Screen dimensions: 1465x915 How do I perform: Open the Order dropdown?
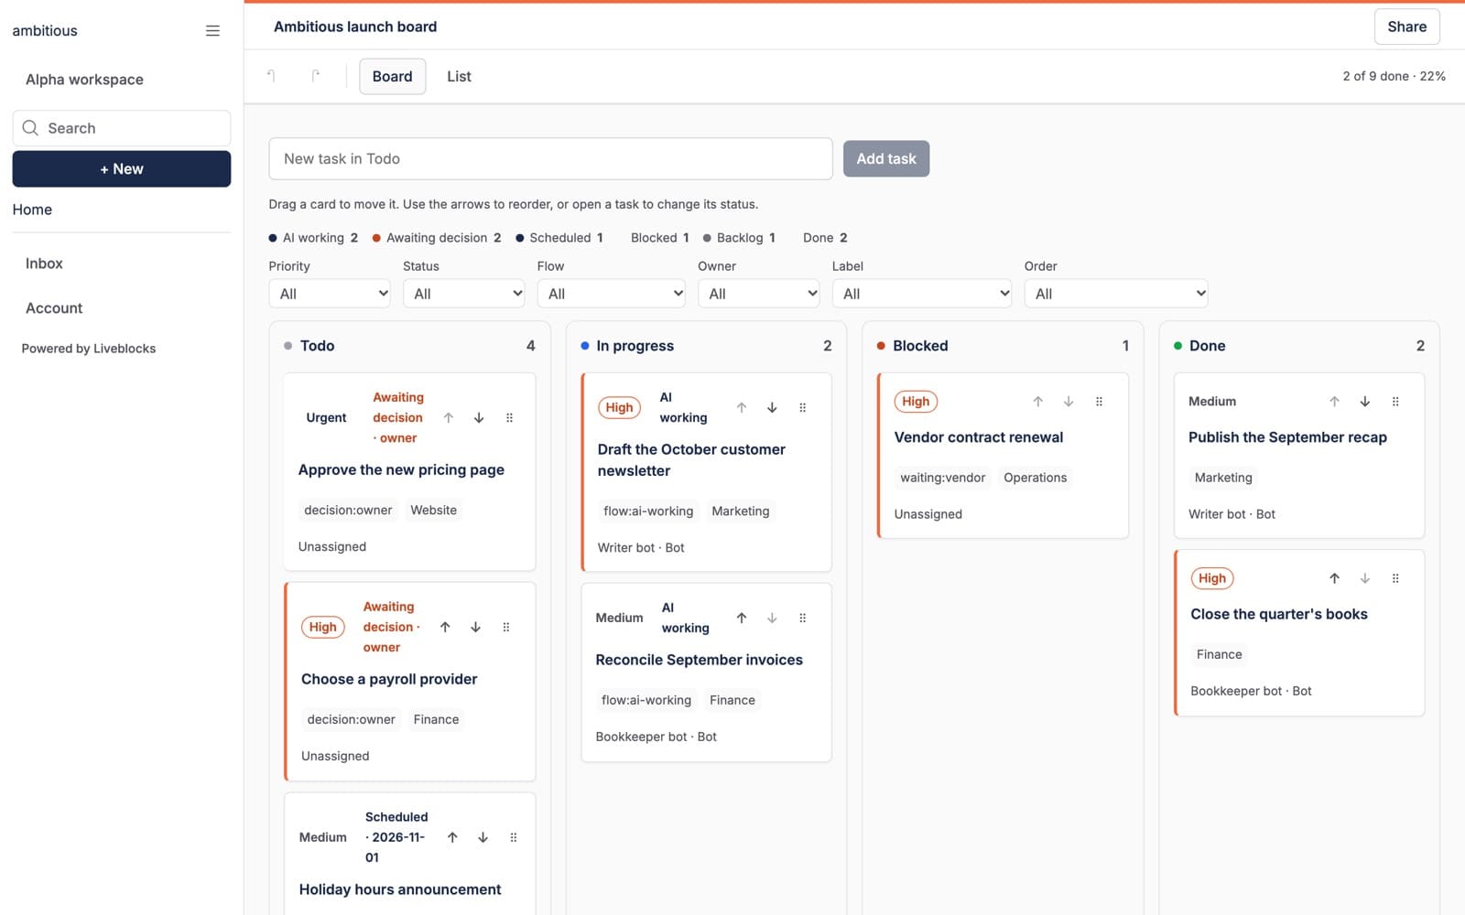pyautogui.click(x=1116, y=294)
